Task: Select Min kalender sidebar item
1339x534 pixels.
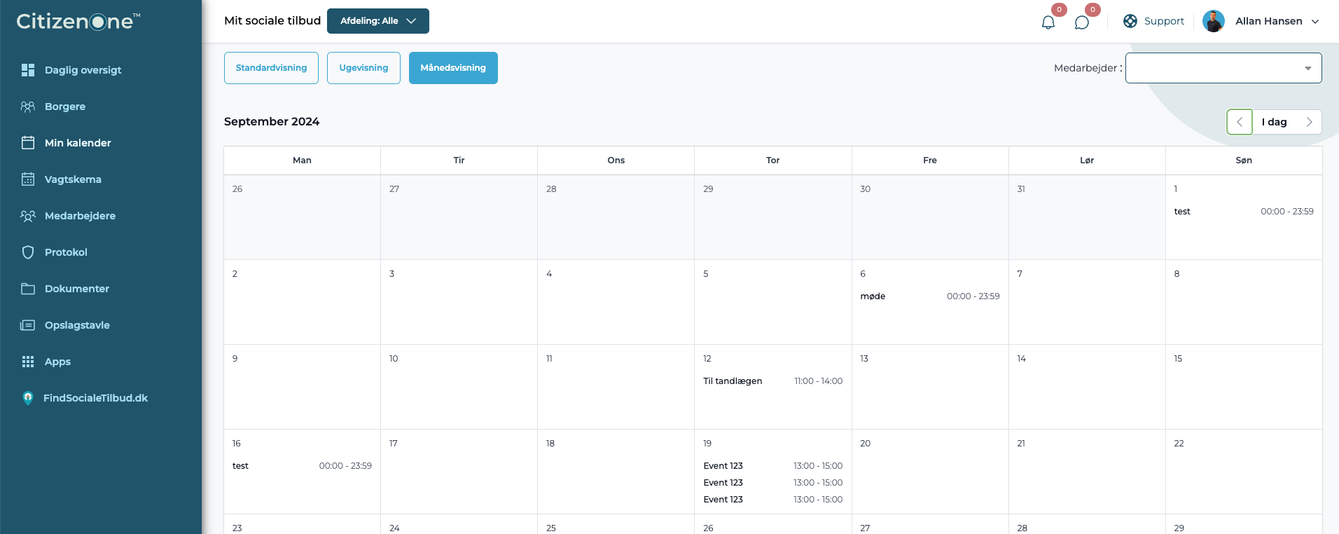Action: tap(78, 143)
